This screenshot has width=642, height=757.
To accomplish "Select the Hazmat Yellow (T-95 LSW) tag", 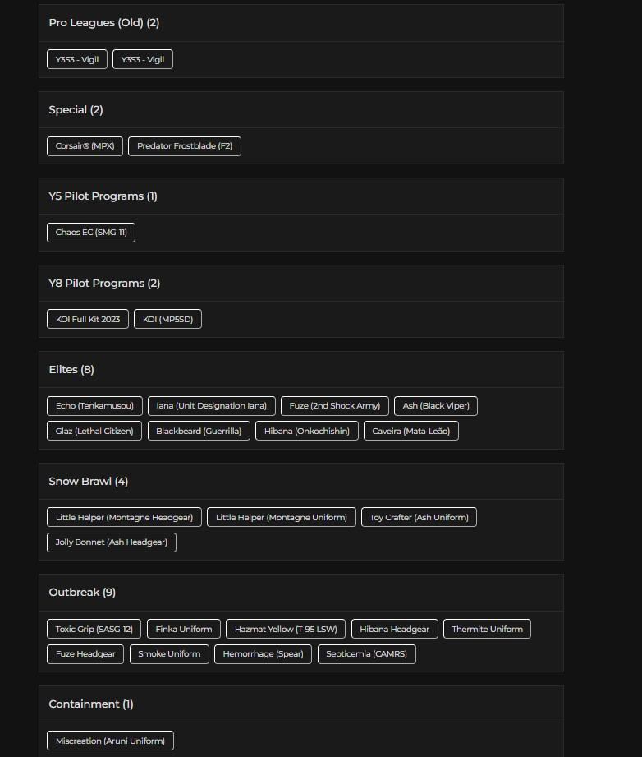I will click(x=286, y=630).
